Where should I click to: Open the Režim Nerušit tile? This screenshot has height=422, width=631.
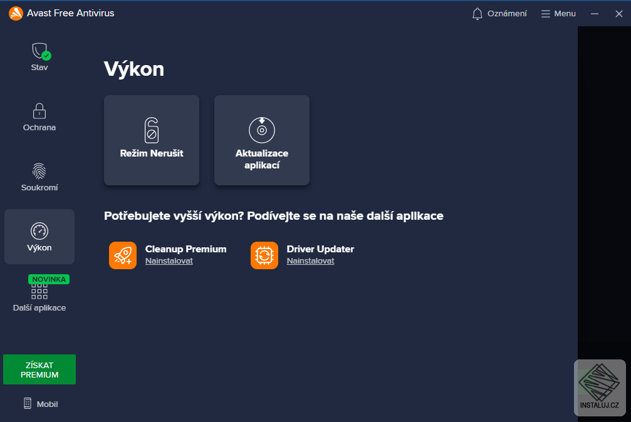[x=152, y=140]
